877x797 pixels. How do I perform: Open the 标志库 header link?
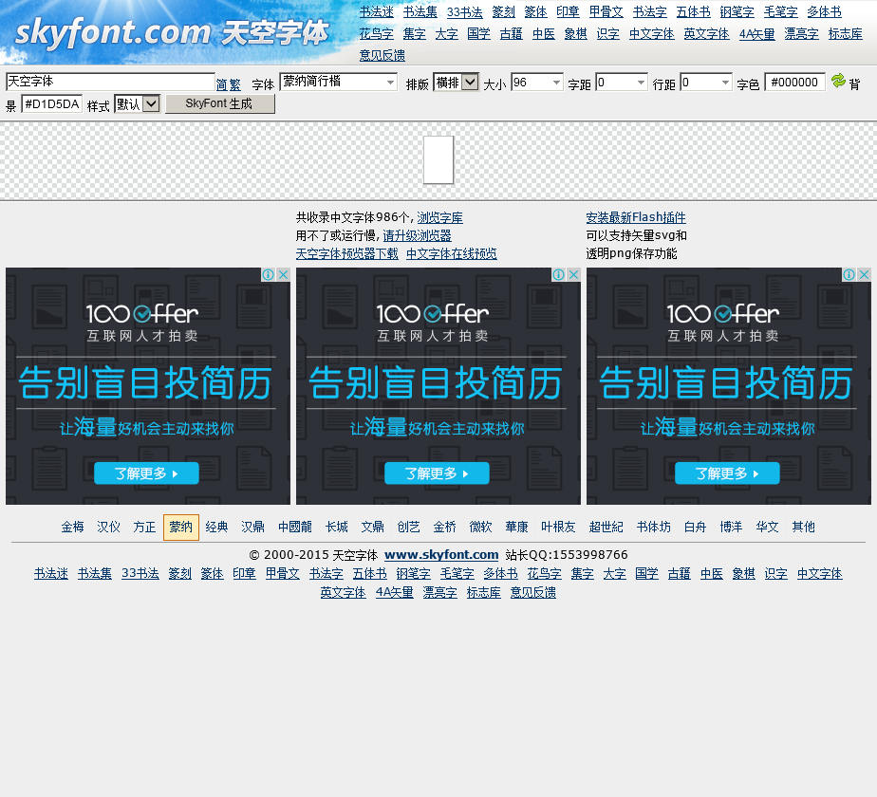pyautogui.click(x=845, y=33)
